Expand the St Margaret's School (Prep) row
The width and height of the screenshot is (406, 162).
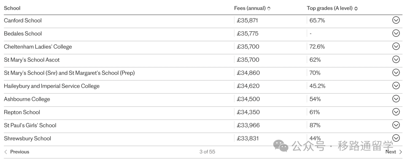[x=396, y=72]
